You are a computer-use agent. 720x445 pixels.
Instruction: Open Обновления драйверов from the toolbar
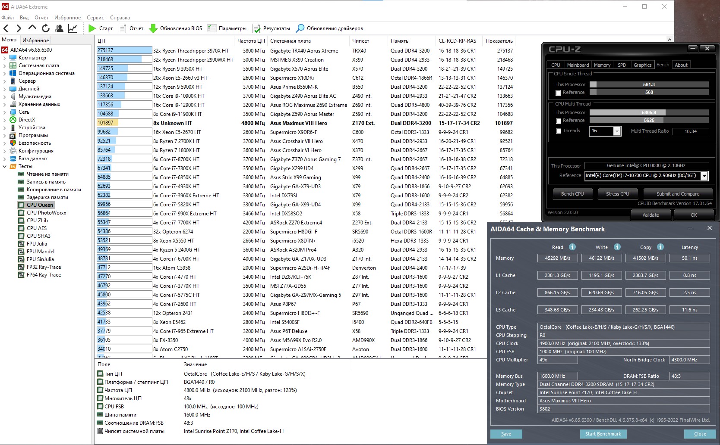click(x=329, y=28)
